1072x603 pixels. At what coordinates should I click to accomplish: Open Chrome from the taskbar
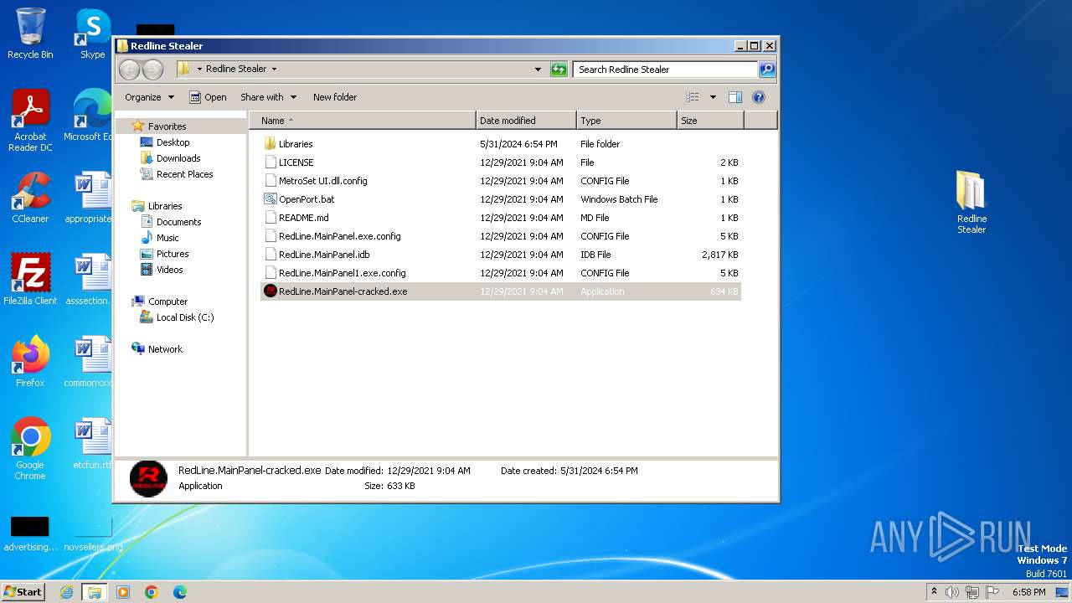point(151,592)
